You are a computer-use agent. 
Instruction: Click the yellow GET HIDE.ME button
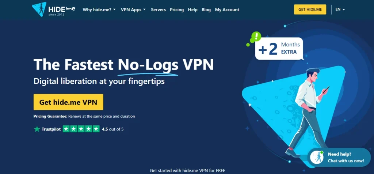310,10
